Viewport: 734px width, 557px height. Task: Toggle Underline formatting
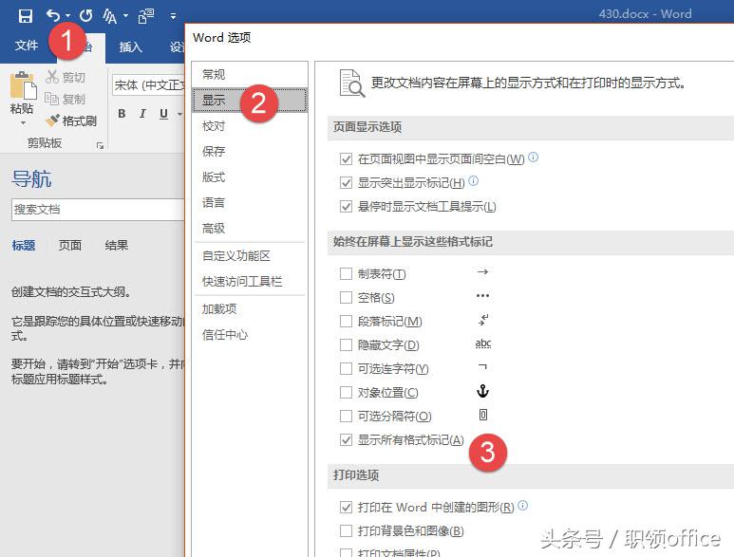click(163, 114)
